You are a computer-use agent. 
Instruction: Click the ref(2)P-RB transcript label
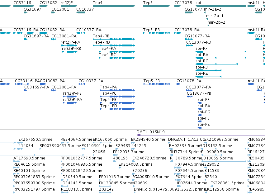pyautogui.click(x=72, y=49)
